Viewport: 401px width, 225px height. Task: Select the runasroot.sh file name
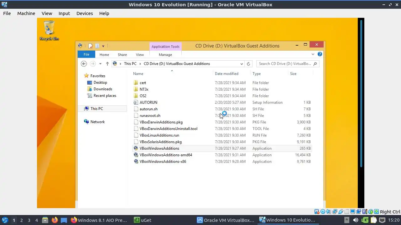150,116
